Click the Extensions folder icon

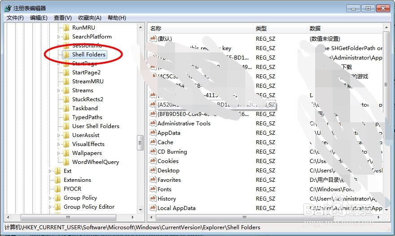coord(58,180)
